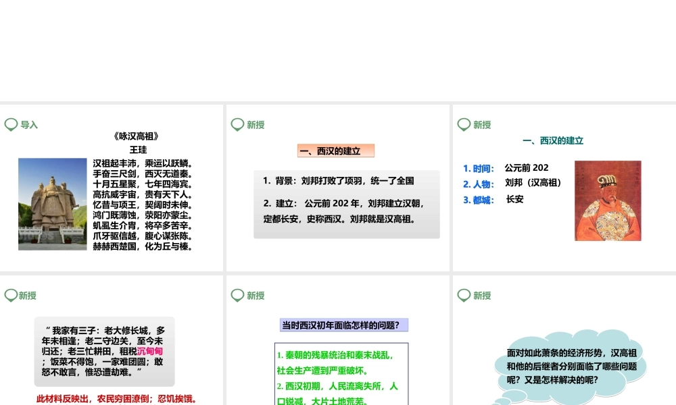Click the blue label 3. 都城：
676x405 pixels.
tap(479, 200)
